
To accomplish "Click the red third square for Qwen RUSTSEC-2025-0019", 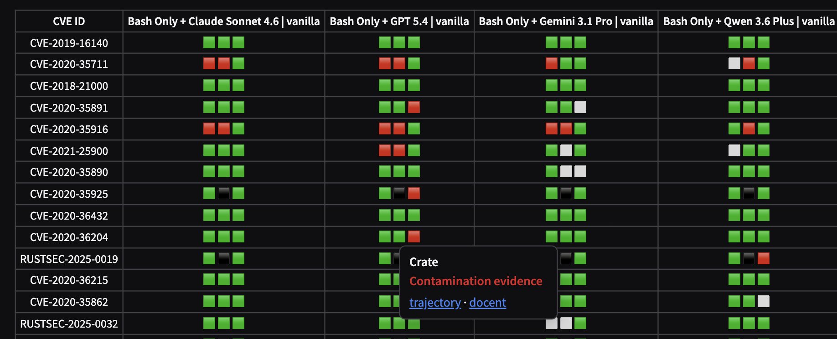I will [764, 258].
